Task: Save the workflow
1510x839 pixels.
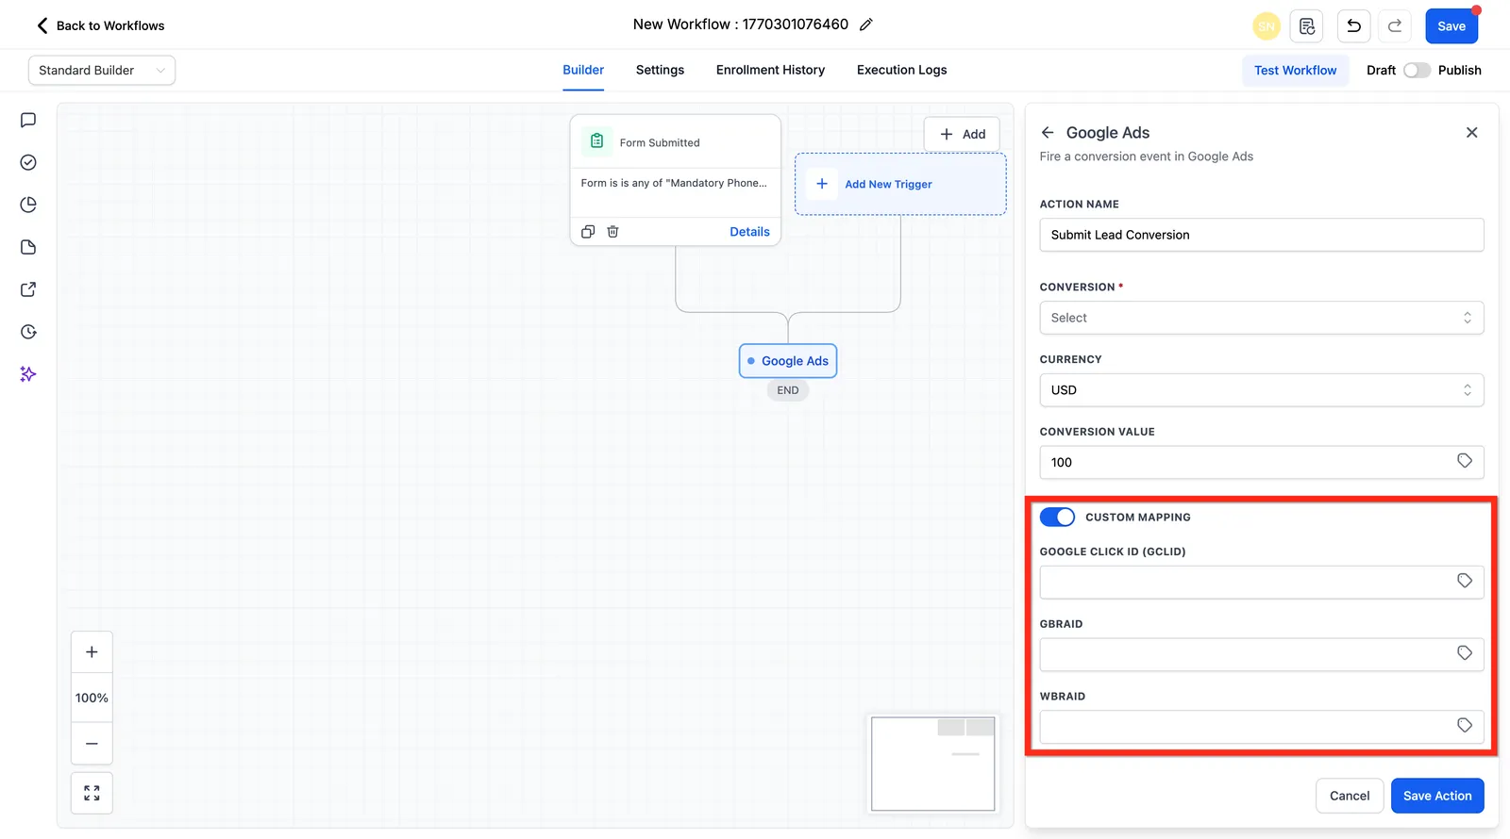Action: (1451, 26)
